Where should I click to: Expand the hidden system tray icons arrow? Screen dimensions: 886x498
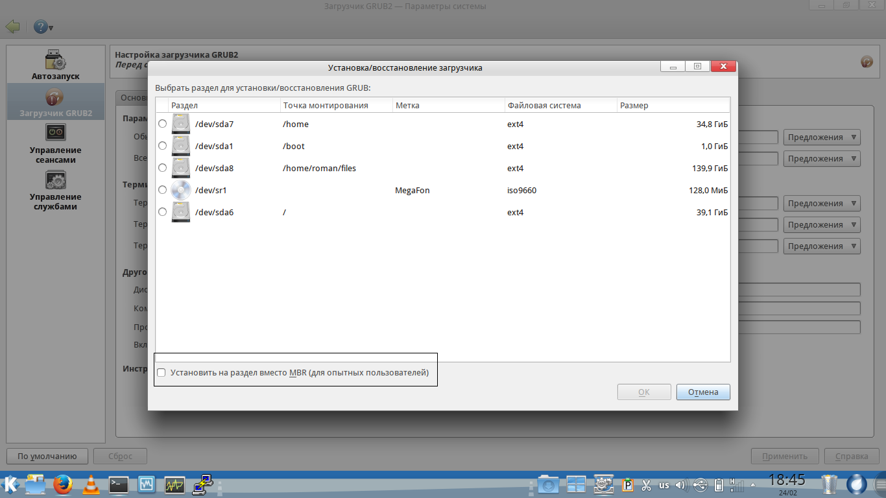tap(753, 484)
